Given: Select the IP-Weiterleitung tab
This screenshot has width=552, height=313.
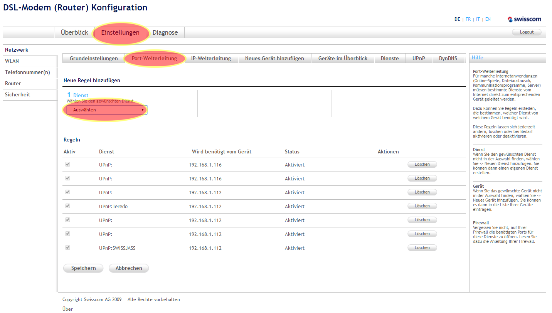Looking at the screenshot, I should (x=211, y=59).
